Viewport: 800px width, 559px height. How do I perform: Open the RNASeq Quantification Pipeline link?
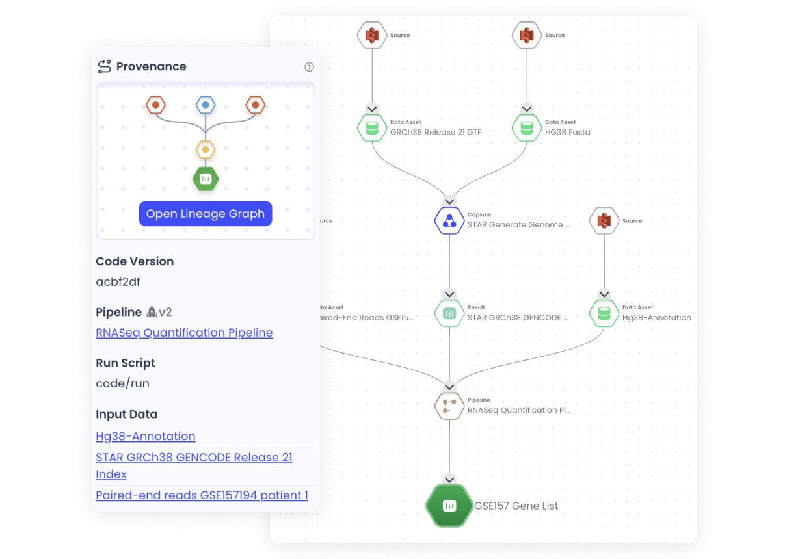184,333
